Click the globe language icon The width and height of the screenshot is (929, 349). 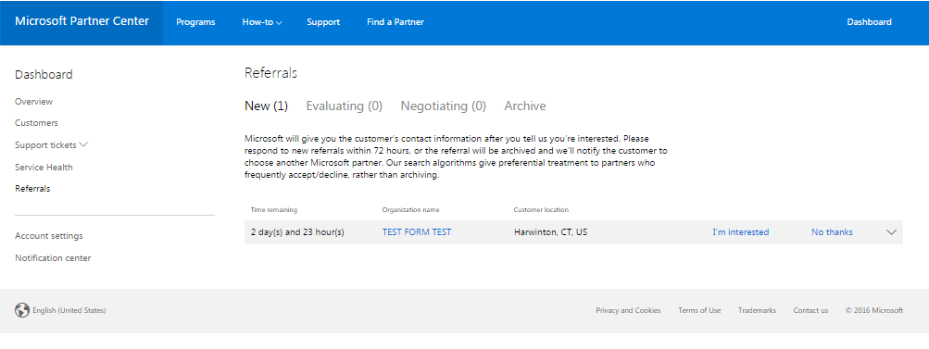click(x=22, y=310)
